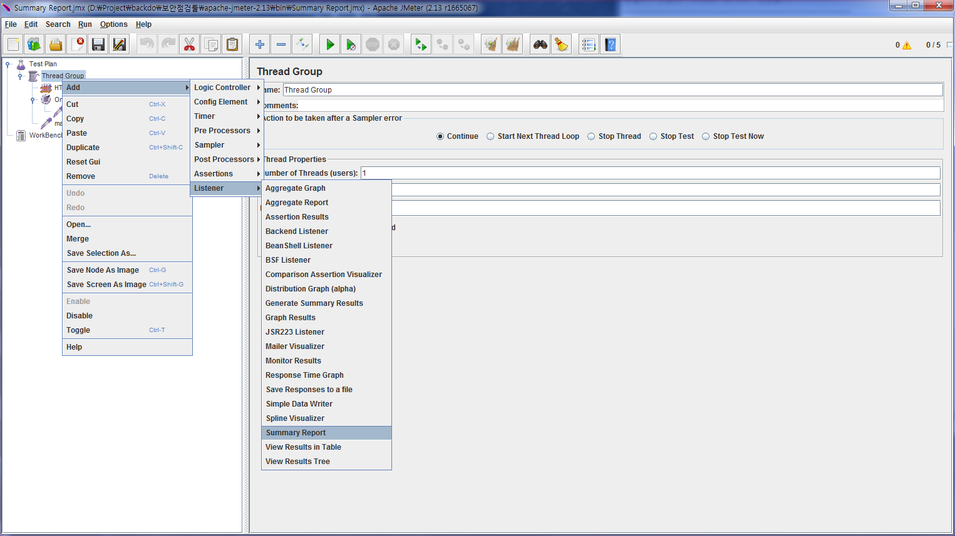
Task: Click the Cut scissors icon
Action: click(189, 44)
